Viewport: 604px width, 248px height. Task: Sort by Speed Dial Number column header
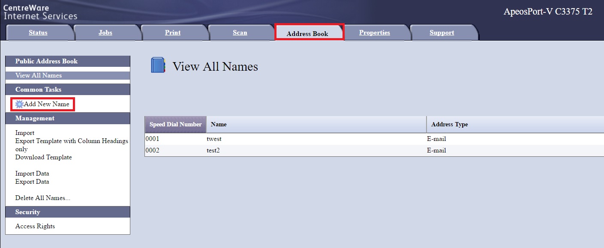175,124
